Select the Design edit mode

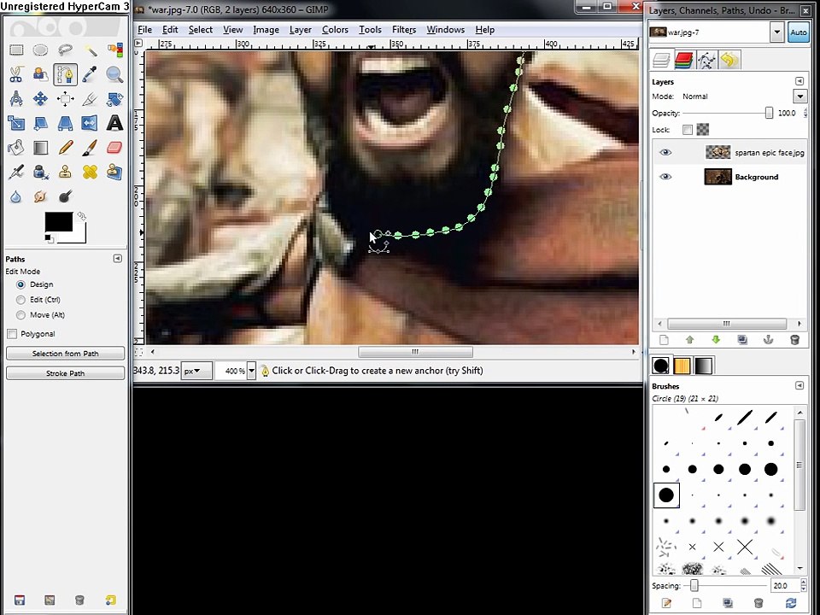point(20,284)
